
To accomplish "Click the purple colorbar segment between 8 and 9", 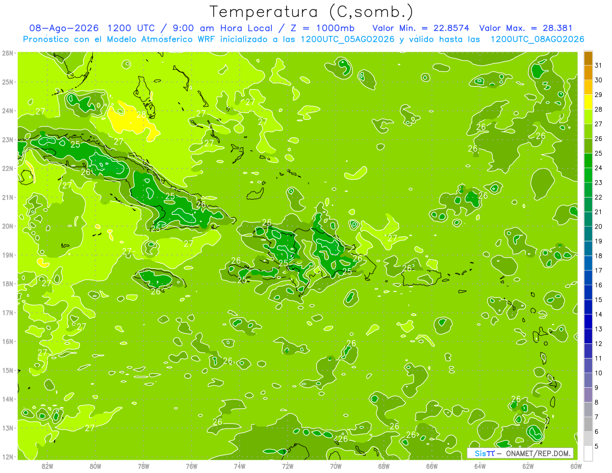I will [588, 395].
